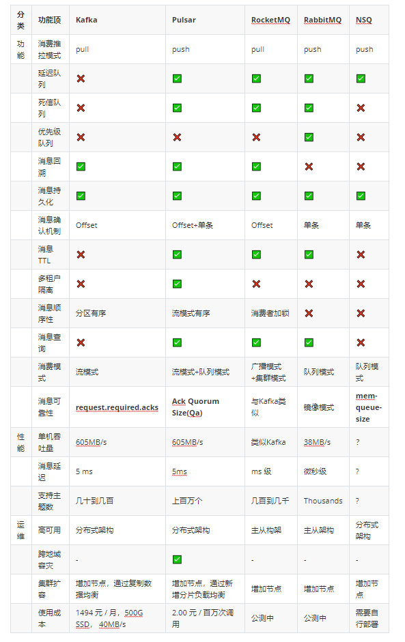Click RabbitMQ's green check in 优先级队列 row
This screenshot has width=405, height=642.
coord(309,137)
